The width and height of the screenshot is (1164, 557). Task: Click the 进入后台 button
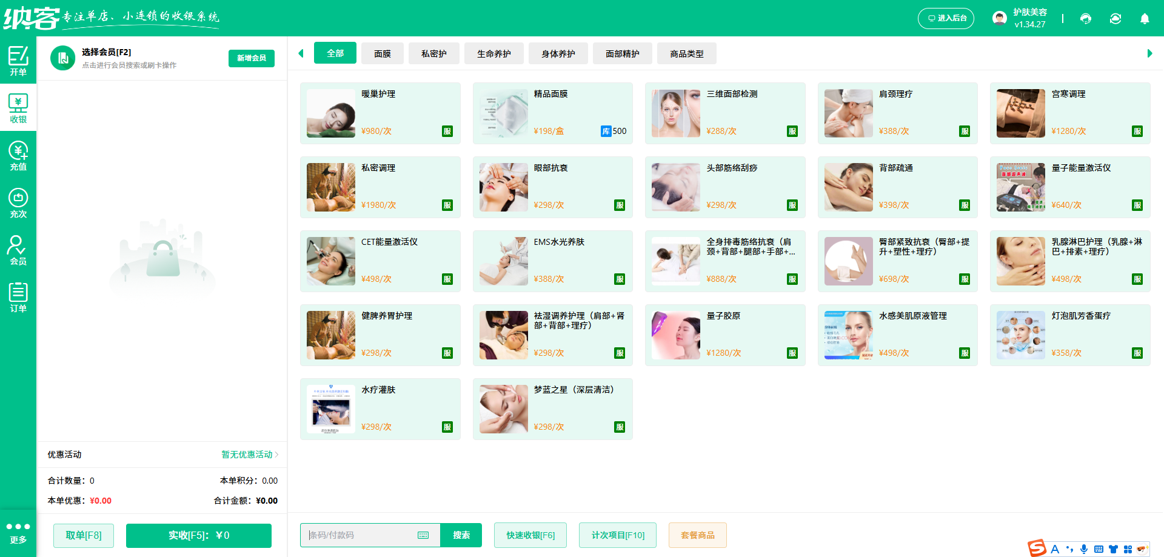tap(946, 18)
